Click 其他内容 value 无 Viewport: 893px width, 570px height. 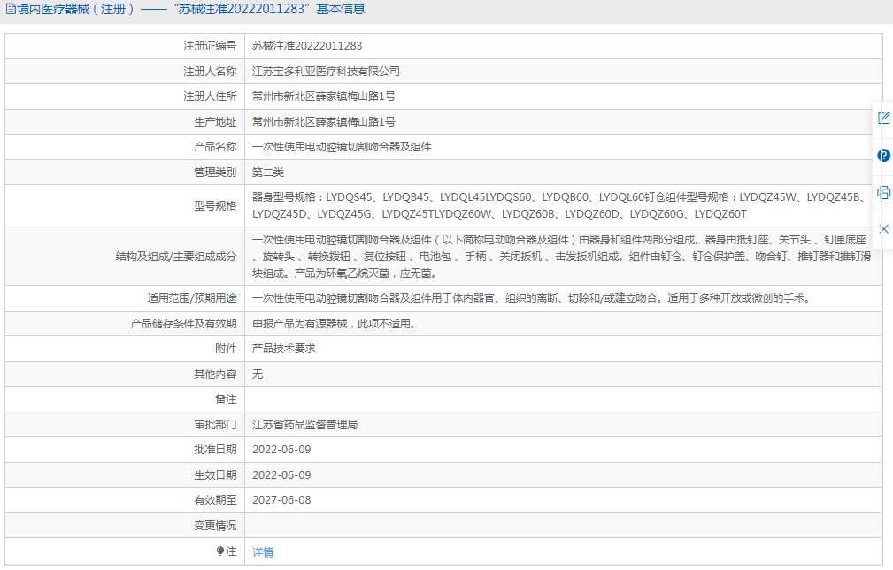click(258, 374)
